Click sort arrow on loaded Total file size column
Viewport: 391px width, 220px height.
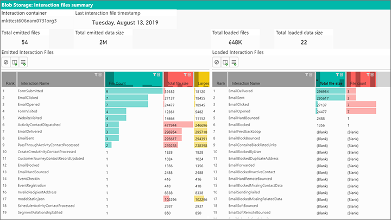click(x=317, y=80)
